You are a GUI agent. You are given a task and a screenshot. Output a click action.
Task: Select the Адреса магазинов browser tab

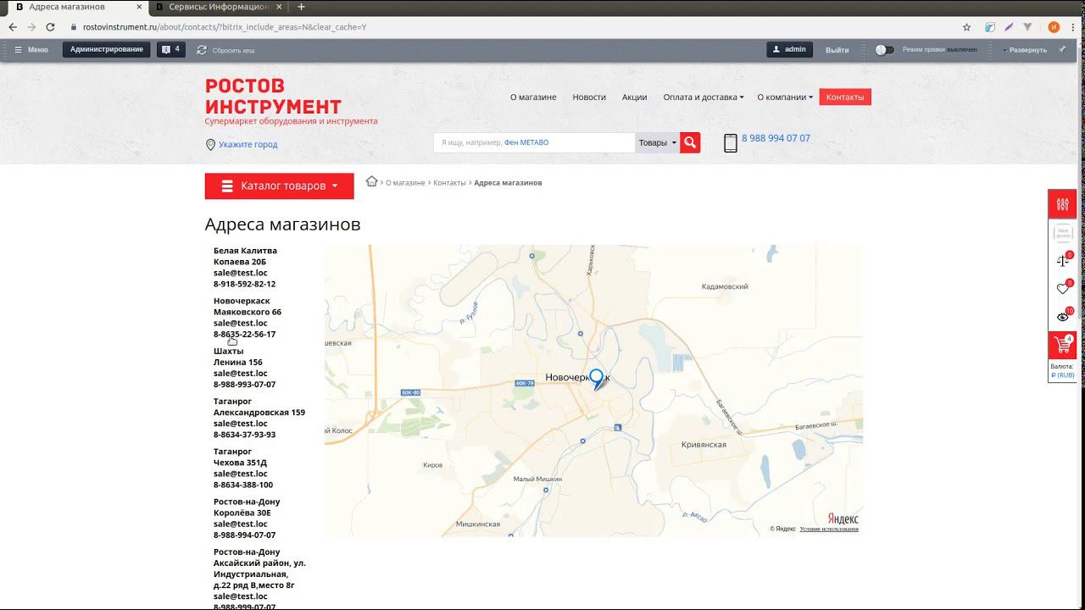[76, 7]
